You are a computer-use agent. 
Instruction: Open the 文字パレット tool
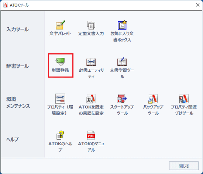(x=60, y=28)
